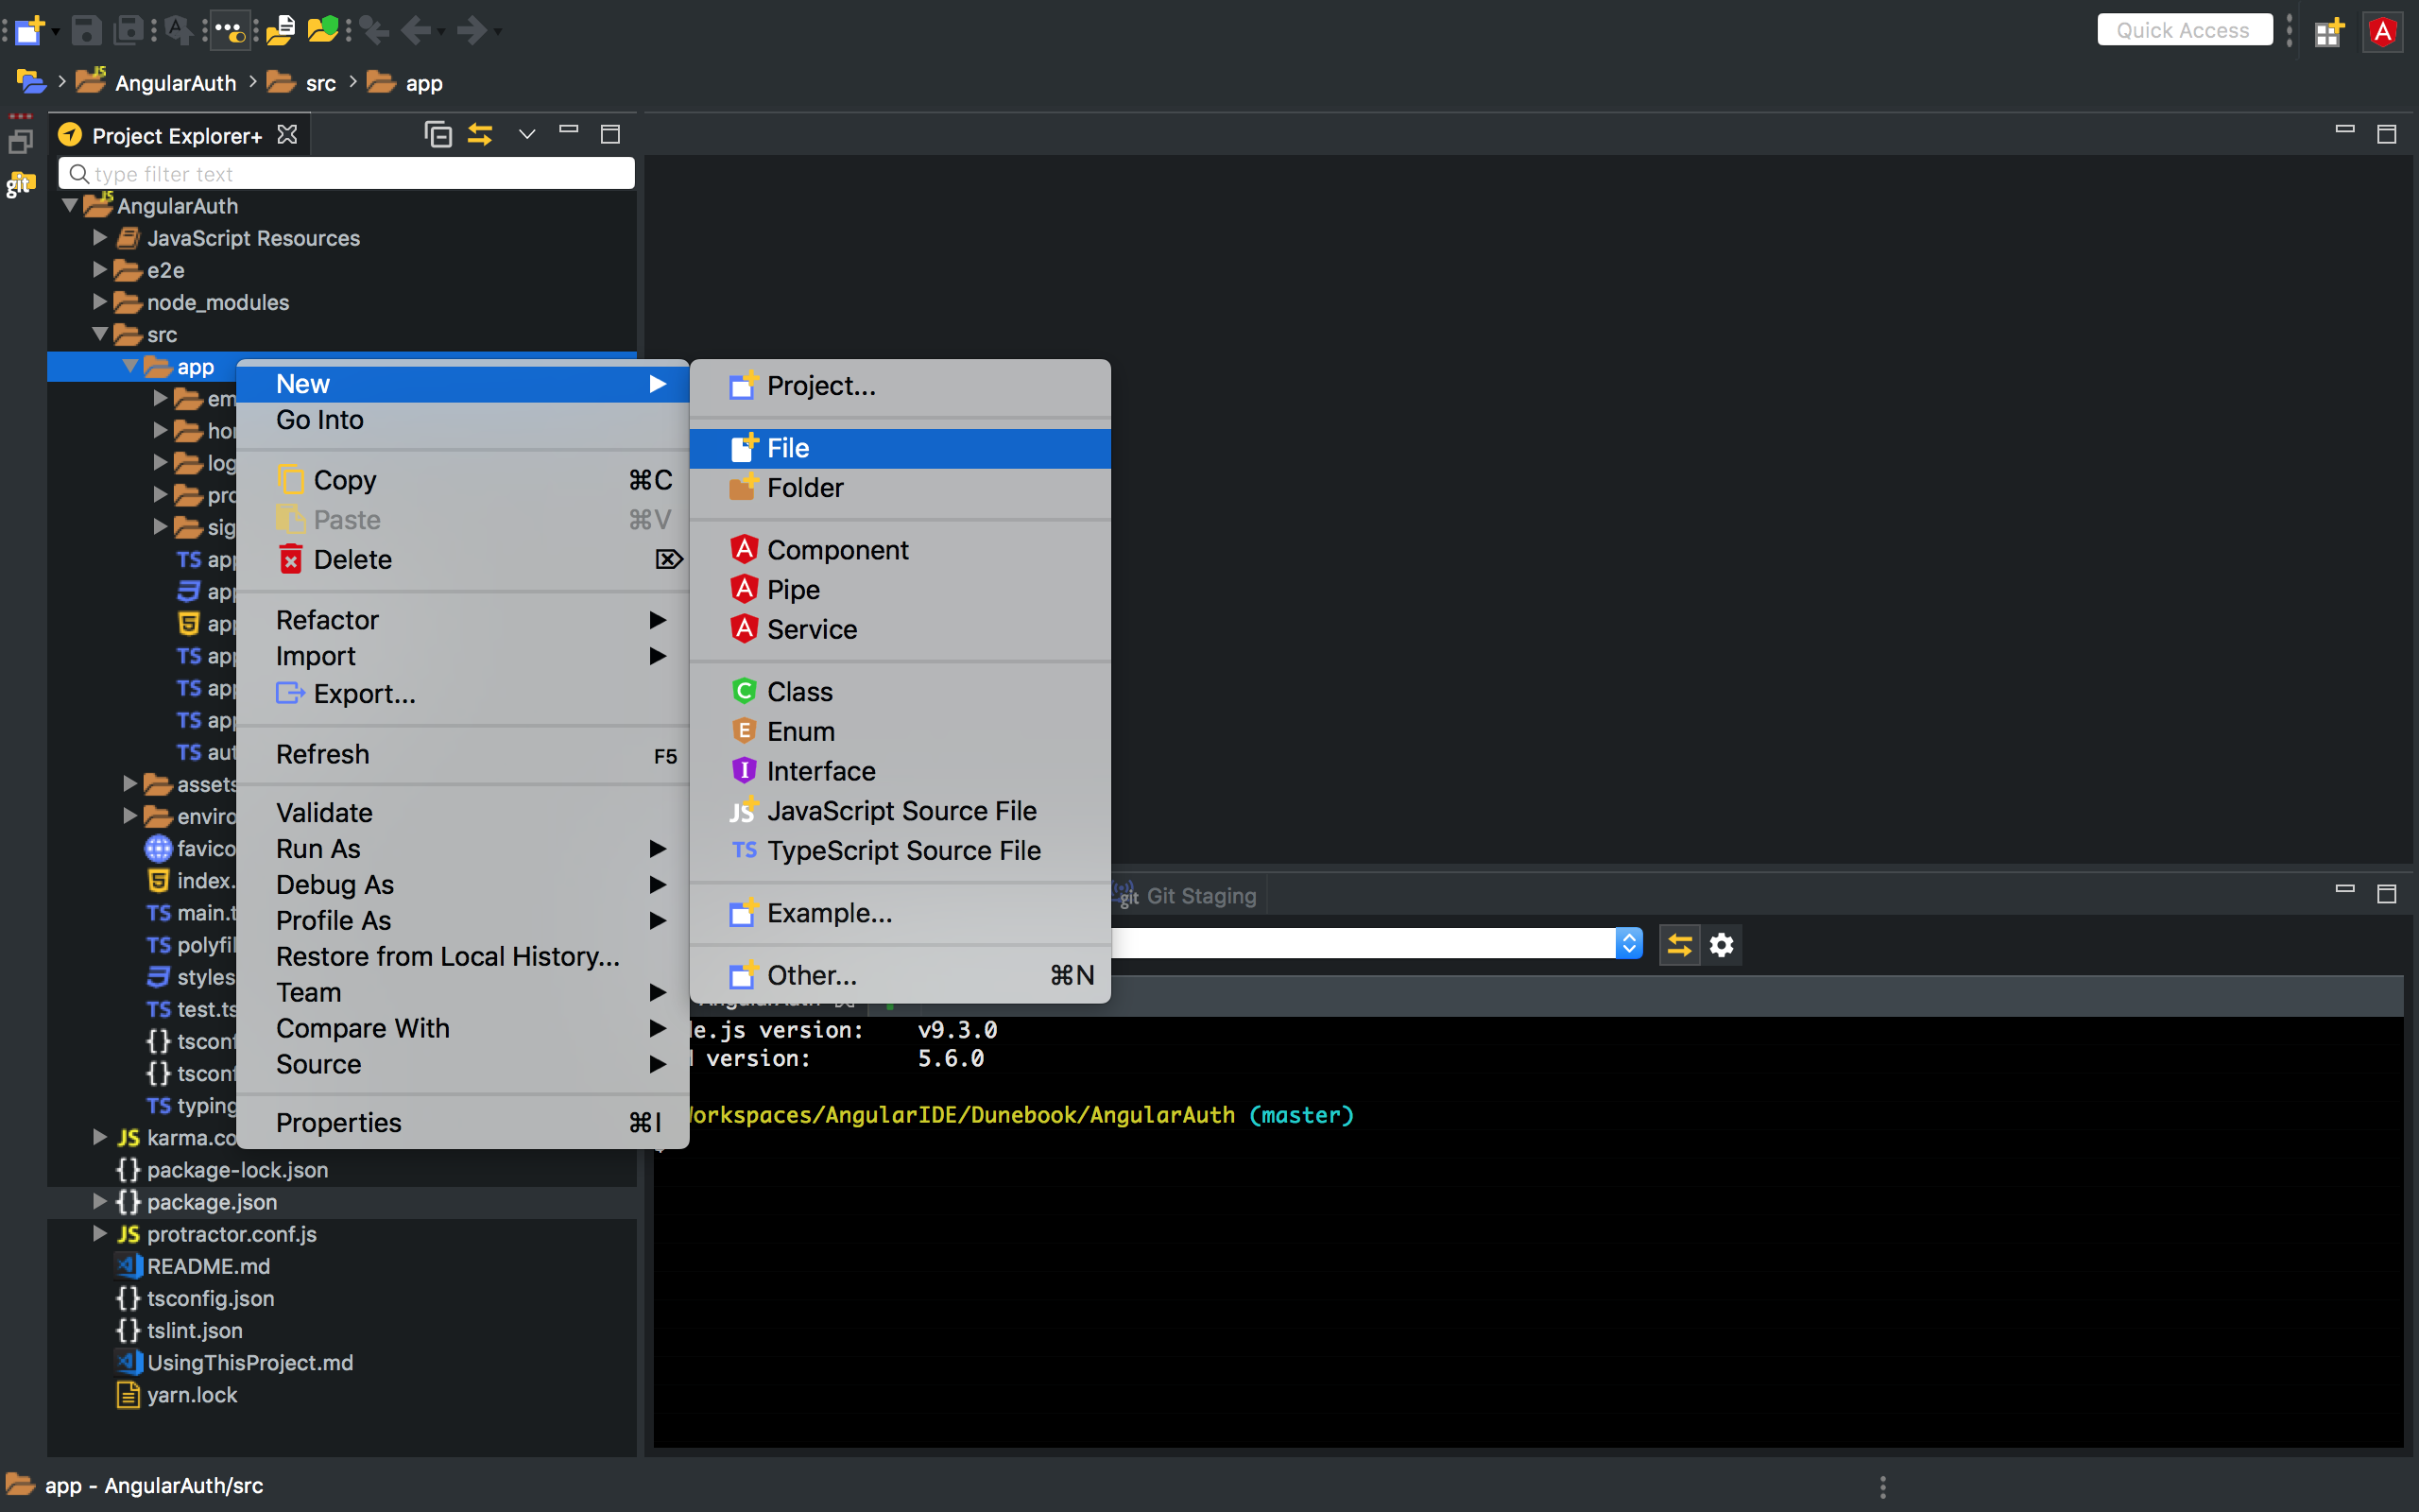Image resolution: width=2419 pixels, height=1512 pixels.
Task: Select Enum in New submenu
Action: (x=901, y=731)
